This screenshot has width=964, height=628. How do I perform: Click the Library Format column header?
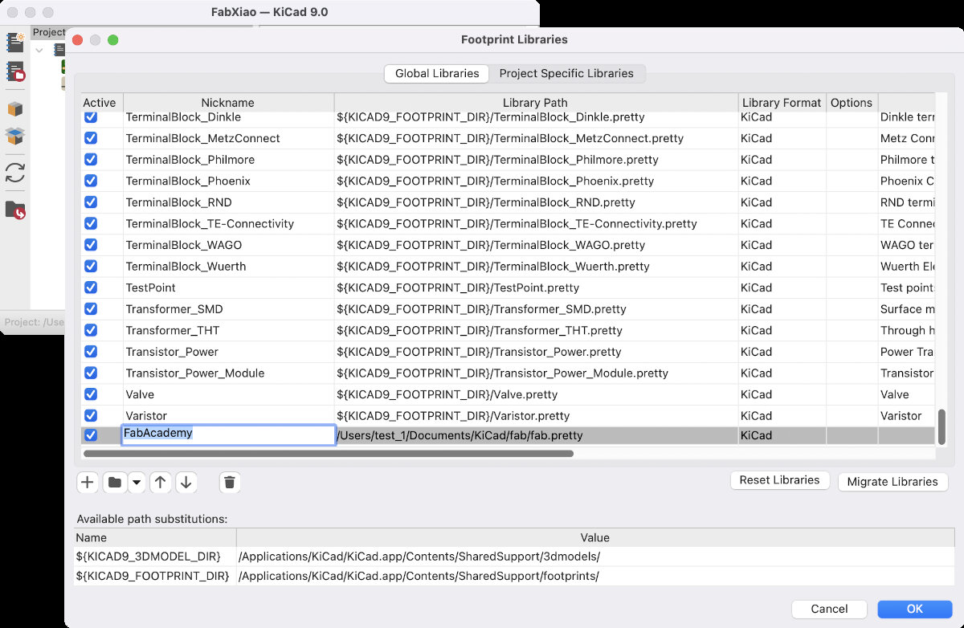point(782,103)
